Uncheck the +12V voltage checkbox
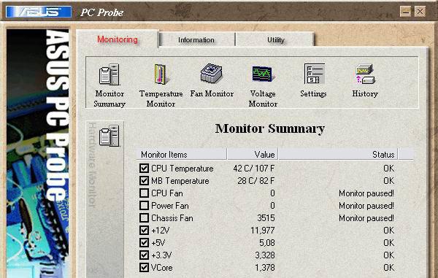This screenshot has height=278, width=438. pos(144,231)
